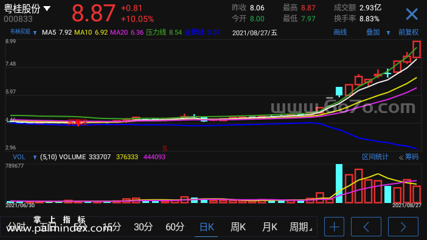The width and height of the screenshot is (427, 240).
Task: Click the stock code 000833
Action: pyautogui.click(x=18, y=19)
